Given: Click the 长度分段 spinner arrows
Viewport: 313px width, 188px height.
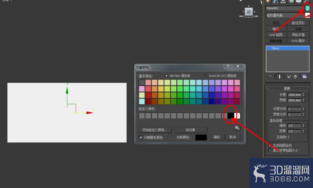Looking at the screenshot, I should click(304, 109).
